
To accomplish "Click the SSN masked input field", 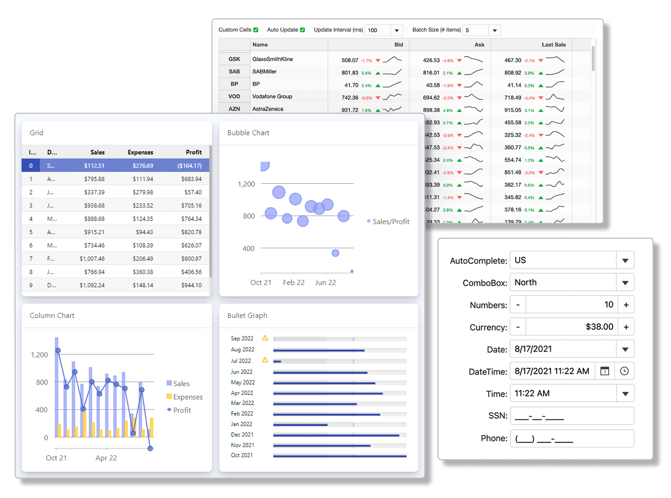I will (x=572, y=416).
